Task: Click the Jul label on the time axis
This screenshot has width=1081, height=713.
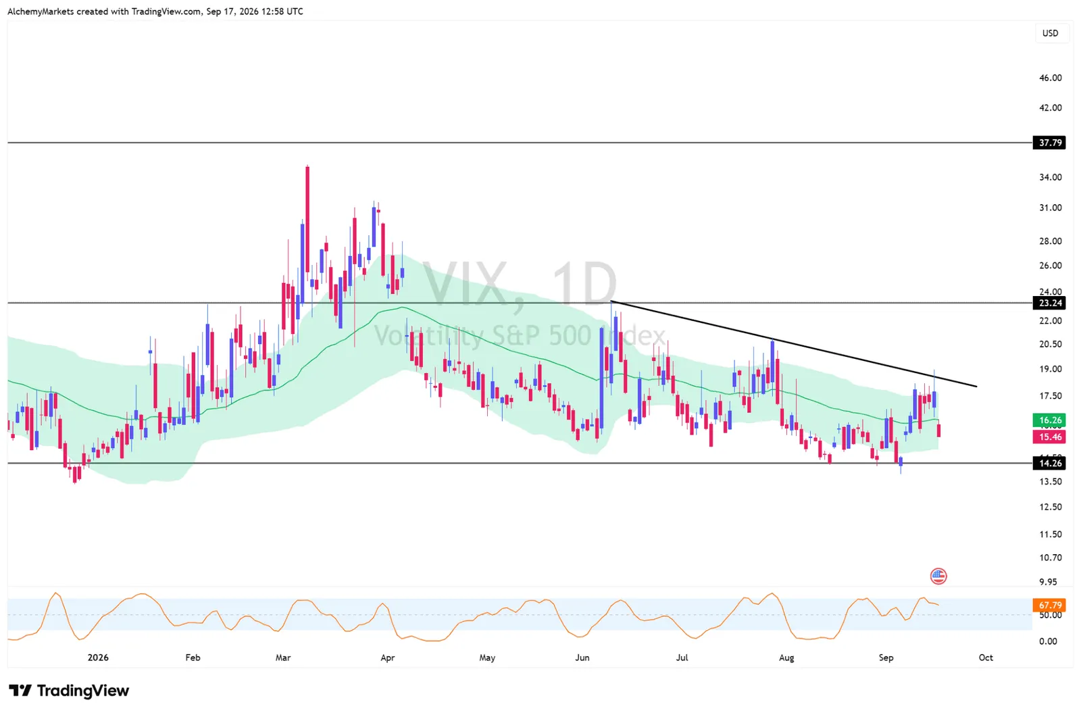Action: click(x=682, y=658)
